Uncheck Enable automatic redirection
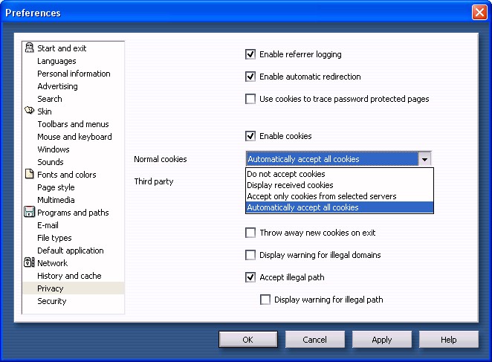Screen dimensions: 492x362 pos(250,77)
